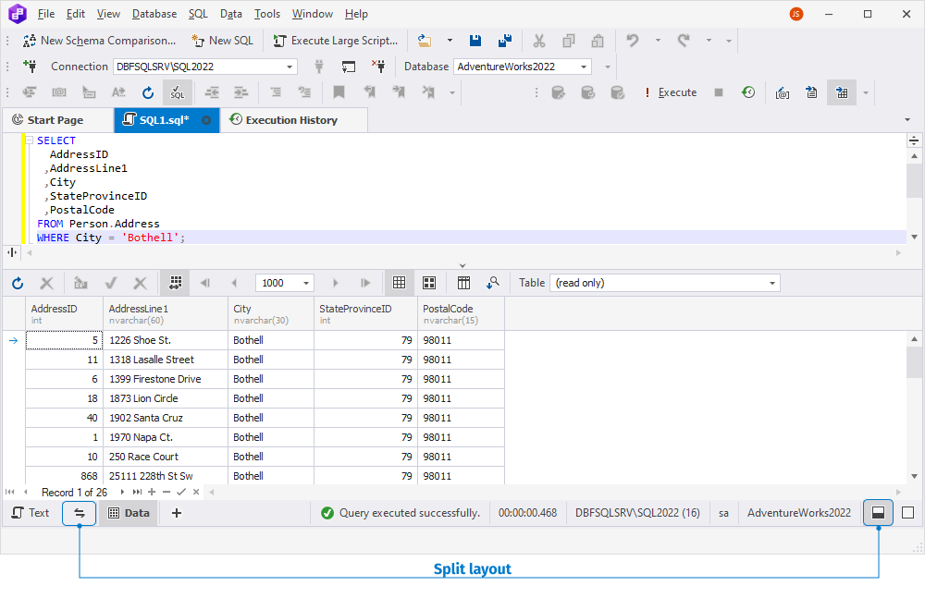
Task: Click the Undo arrow icon
Action: click(x=633, y=41)
